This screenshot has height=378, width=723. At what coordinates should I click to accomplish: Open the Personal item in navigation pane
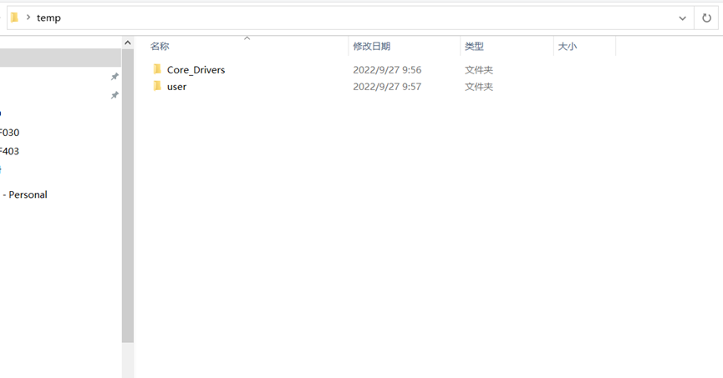click(x=27, y=194)
